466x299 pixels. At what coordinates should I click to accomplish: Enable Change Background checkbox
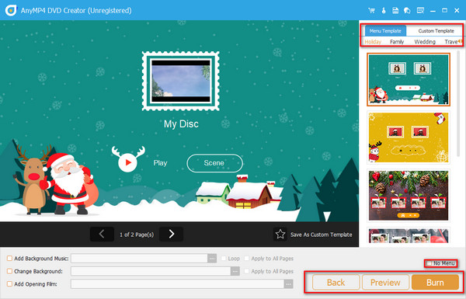(x=9, y=271)
